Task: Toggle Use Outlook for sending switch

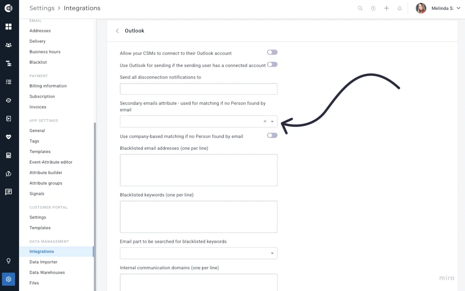Action: tap(272, 64)
